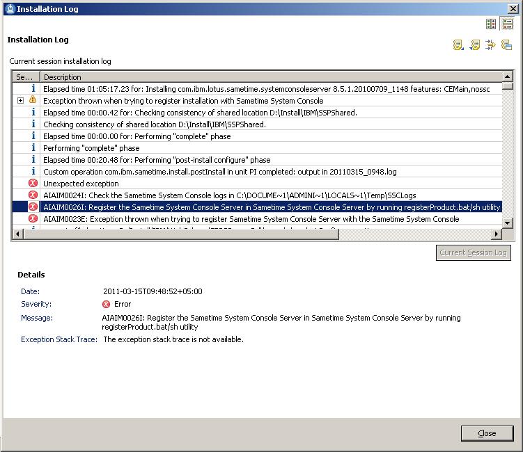Screen dimensions: 523x452
Task: Open the import log icon with left arrow
Action: tap(475, 45)
